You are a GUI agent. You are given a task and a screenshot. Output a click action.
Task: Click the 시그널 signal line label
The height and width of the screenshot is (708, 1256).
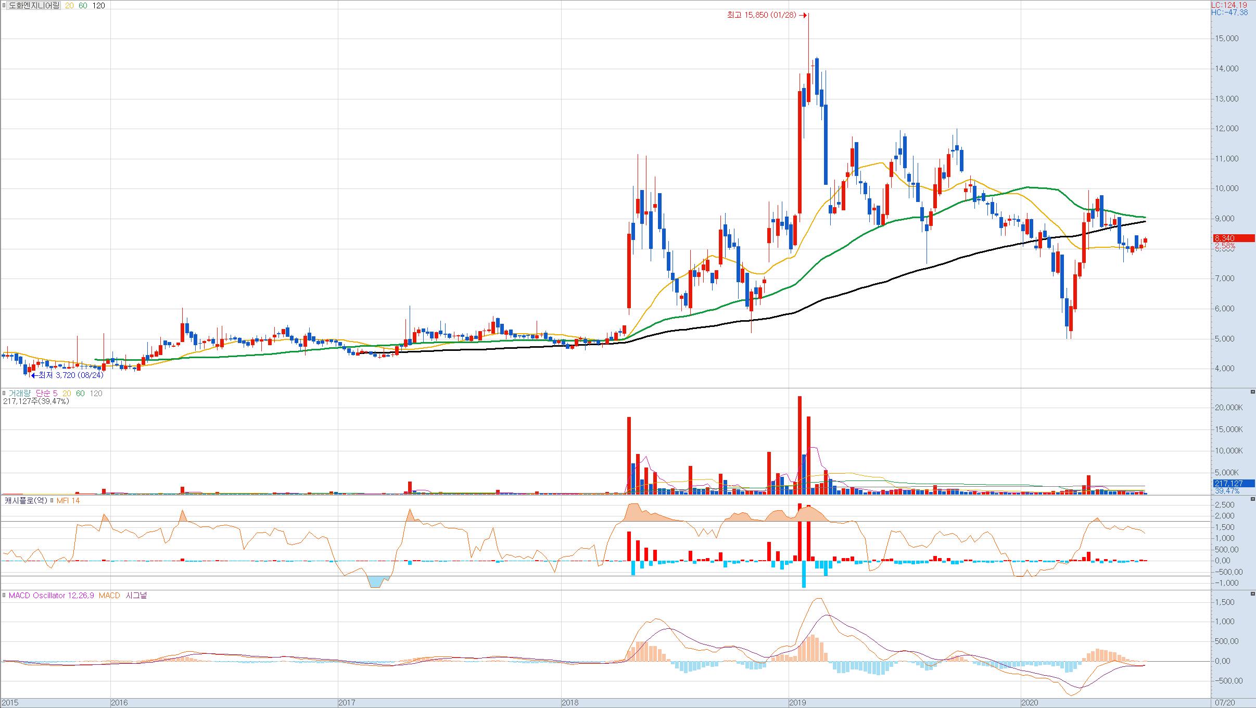[136, 596]
